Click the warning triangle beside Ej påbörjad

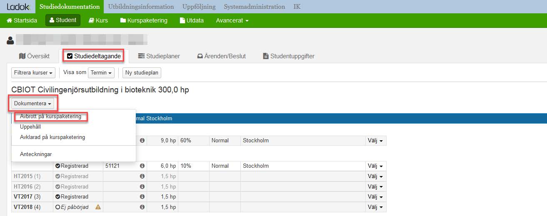(98, 207)
